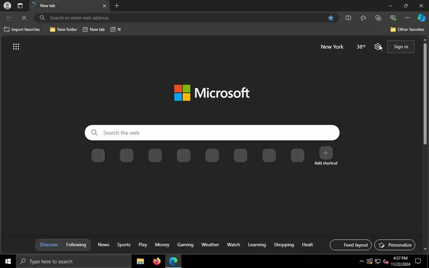Open the Learning category
Screen dimensions: 429x268
click(257, 245)
